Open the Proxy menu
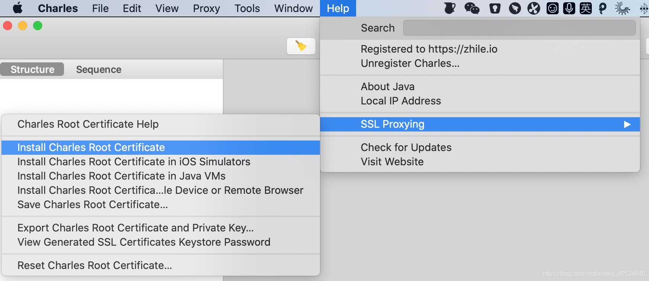This screenshot has width=649, height=281. click(206, 8)
